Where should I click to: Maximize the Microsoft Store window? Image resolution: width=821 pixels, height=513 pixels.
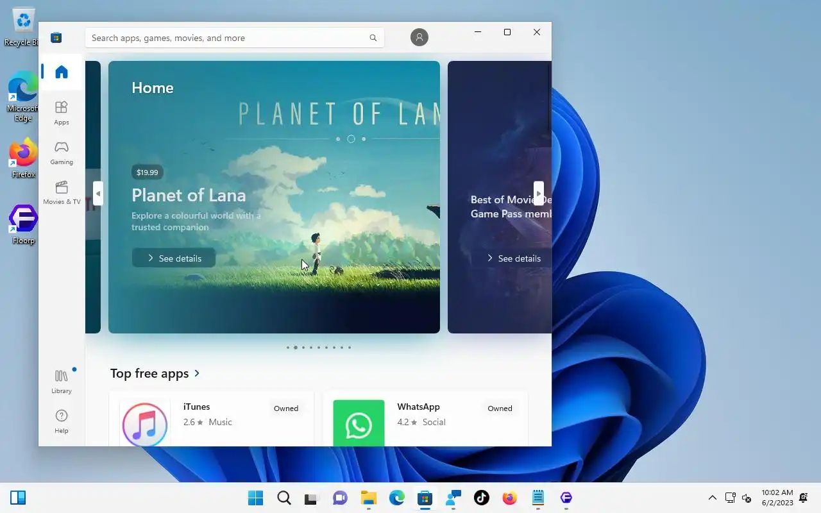[x=507, y=32]
